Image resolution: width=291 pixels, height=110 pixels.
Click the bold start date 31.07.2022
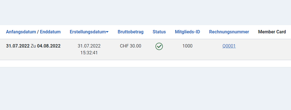point(18,46)
